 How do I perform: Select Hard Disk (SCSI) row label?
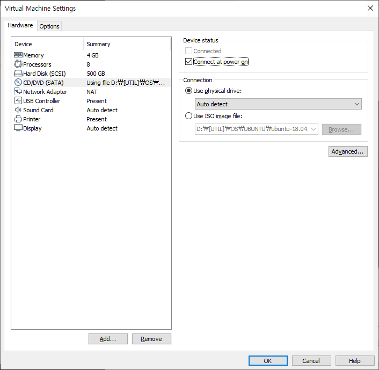pyautogui.click(x=45, y=74)
